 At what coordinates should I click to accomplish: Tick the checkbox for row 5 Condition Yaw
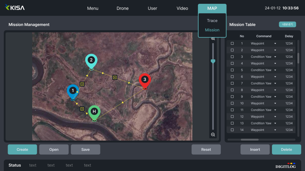coord(232,70)
